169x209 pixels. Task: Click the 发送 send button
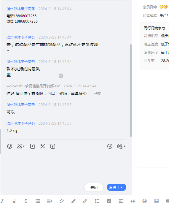tap(112, 187)
